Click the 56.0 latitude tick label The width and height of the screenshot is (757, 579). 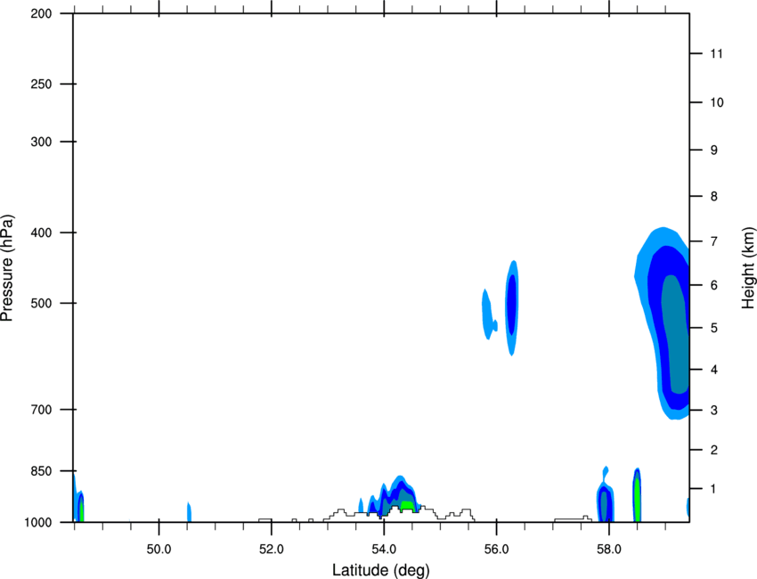tap(496, 550)
